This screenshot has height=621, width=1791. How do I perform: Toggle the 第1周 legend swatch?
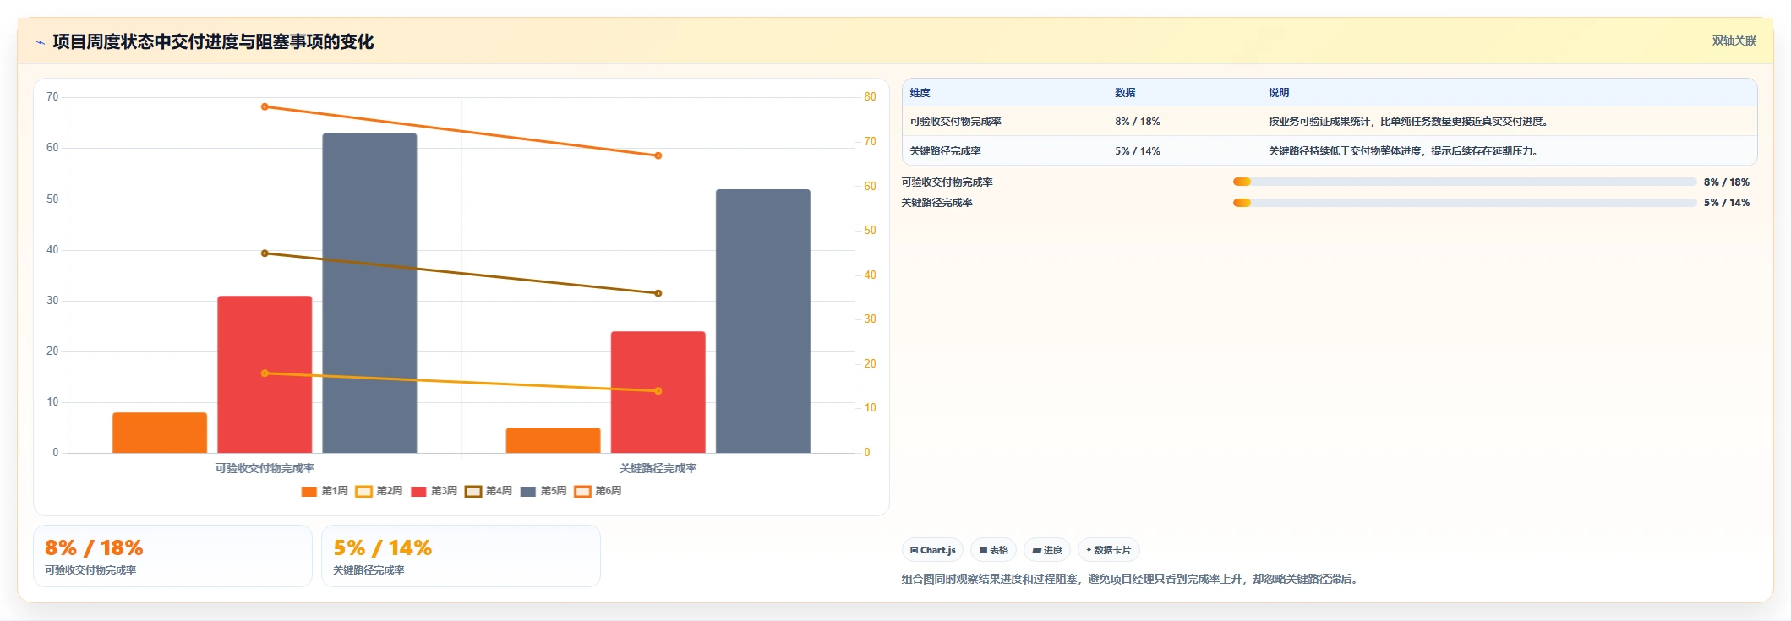[309, 491]
